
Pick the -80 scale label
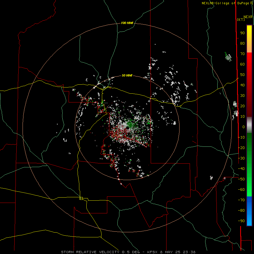(x=241, y=211)
